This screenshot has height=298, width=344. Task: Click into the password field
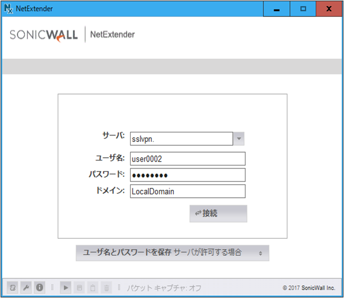[188, 175]
